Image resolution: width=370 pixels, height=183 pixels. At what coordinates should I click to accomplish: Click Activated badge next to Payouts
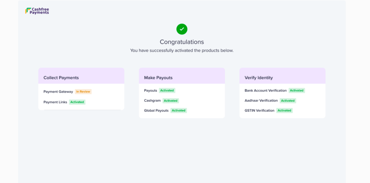(167, 90)
